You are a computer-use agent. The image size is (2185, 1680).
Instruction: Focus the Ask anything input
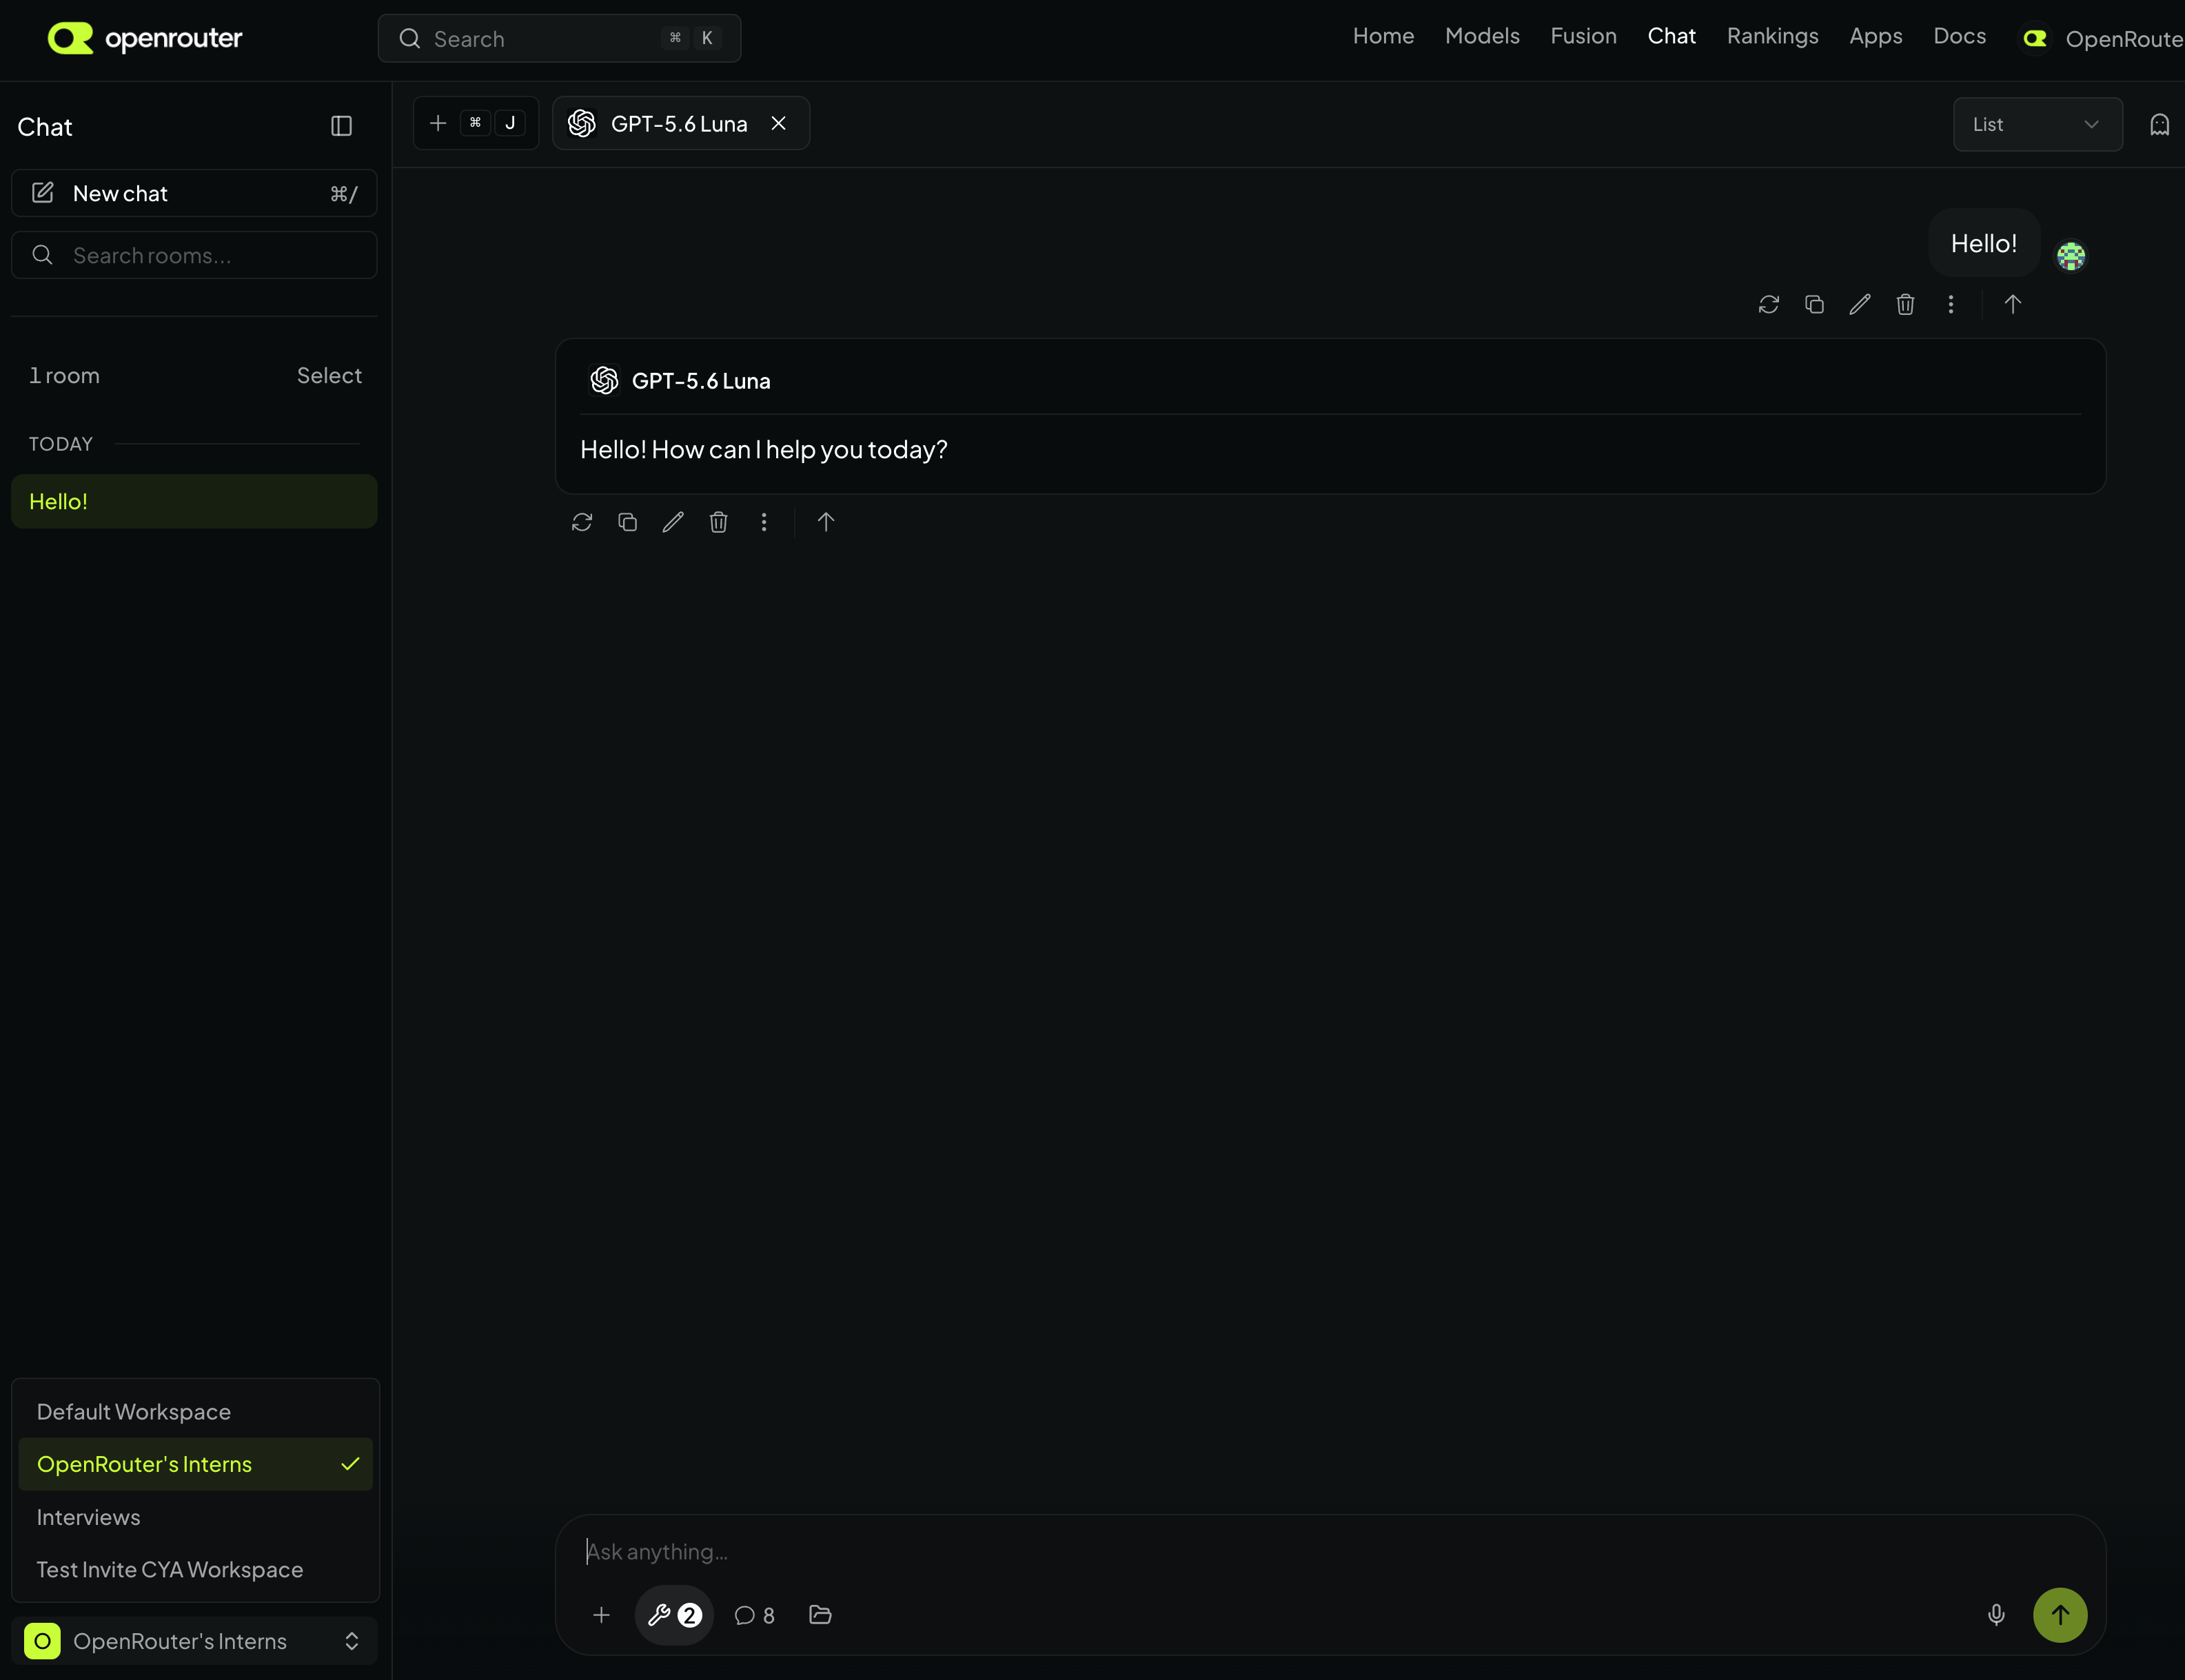(x=1330, y=1551)
